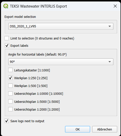Screen dimensions: 121x136
Task: Open the export model dropdown DSS_2020_1_LV95
Action: [61, 26]
